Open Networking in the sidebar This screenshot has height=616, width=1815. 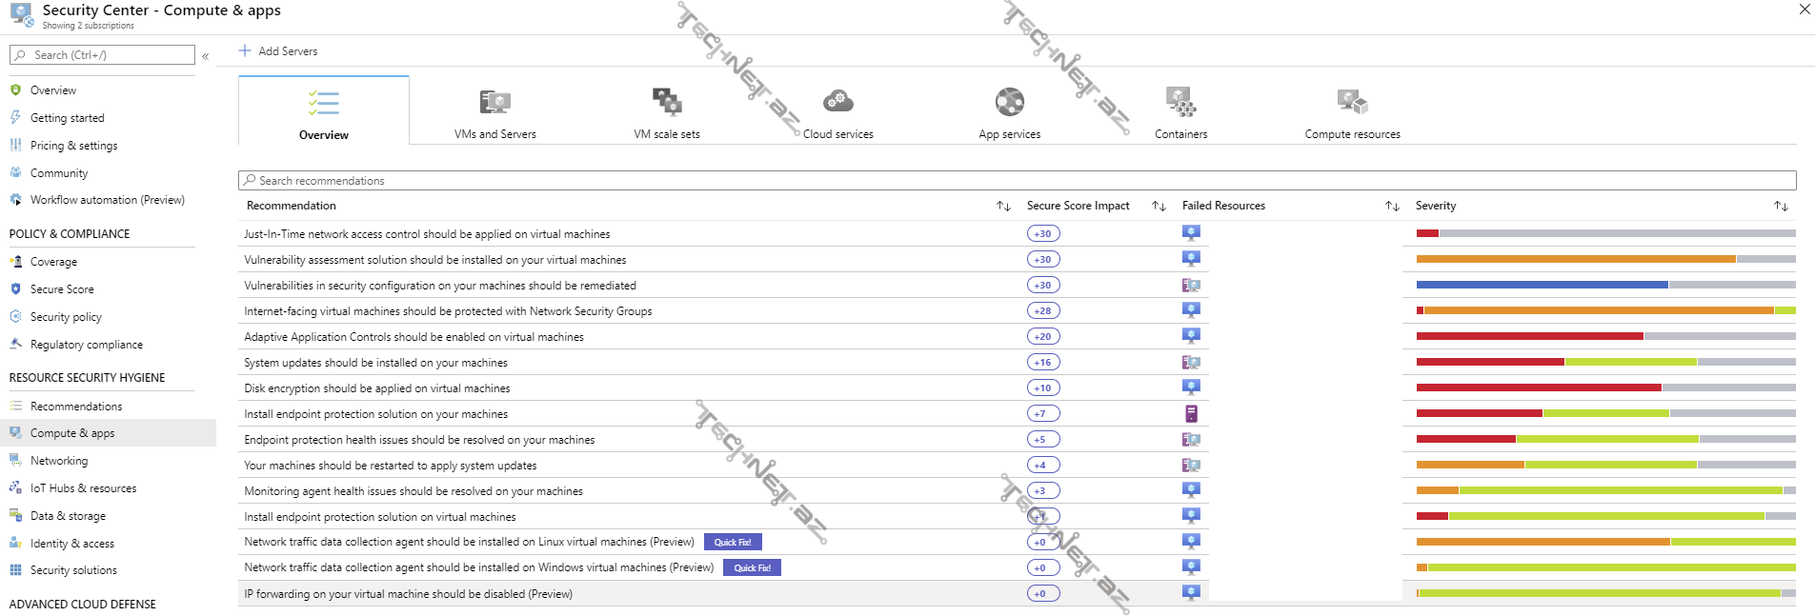[x=59, y=461]
